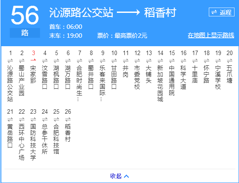Image resolution: width=239 pixels, height=183 pixels.
Task: Click transfer icon above 井岗 stop
Action: 126,61
